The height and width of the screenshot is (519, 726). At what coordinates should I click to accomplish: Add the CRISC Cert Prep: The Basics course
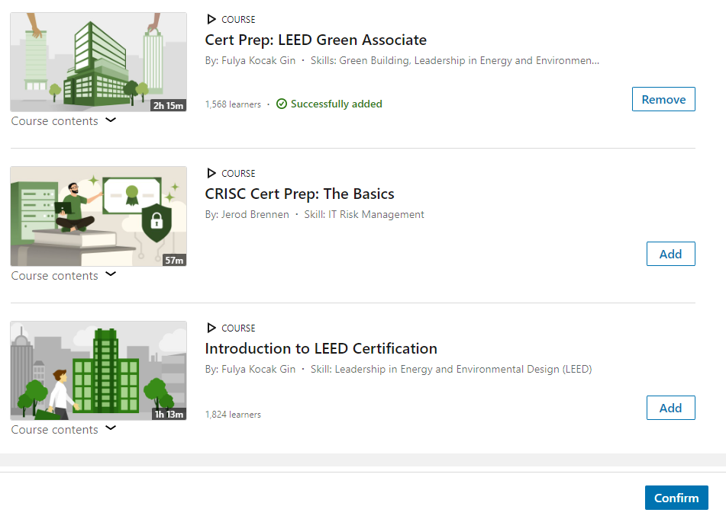point(670,254)
